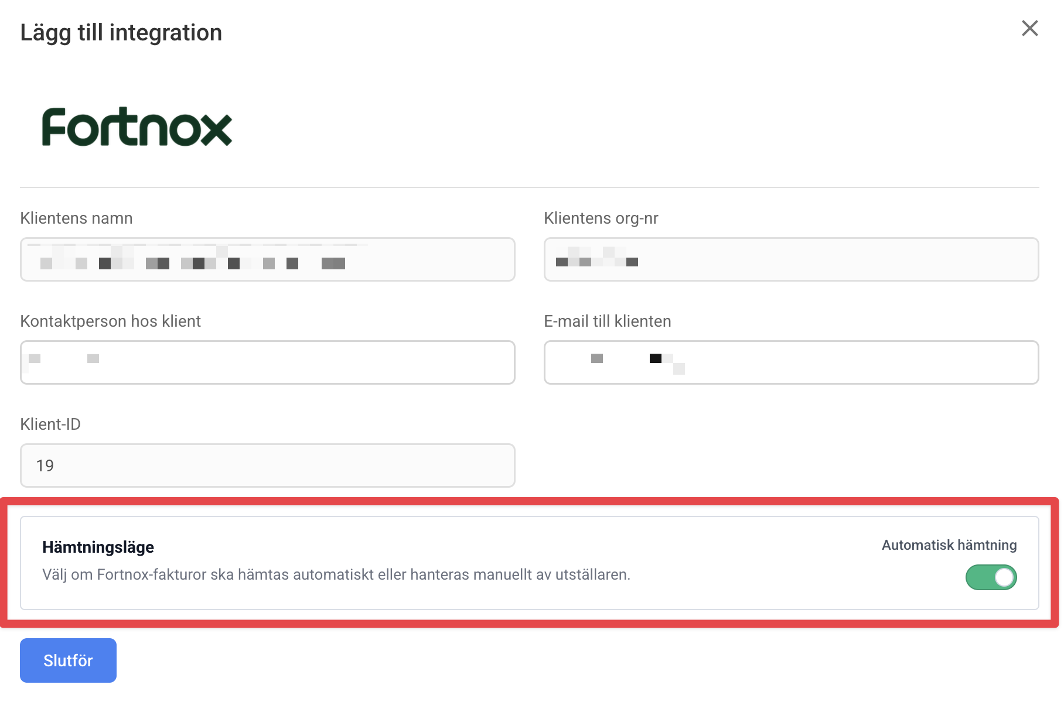Image resolution: width=1064 pixels, height=719 pixels.
Task: Click the Fortnox logo
Action: tap(137, 126)
